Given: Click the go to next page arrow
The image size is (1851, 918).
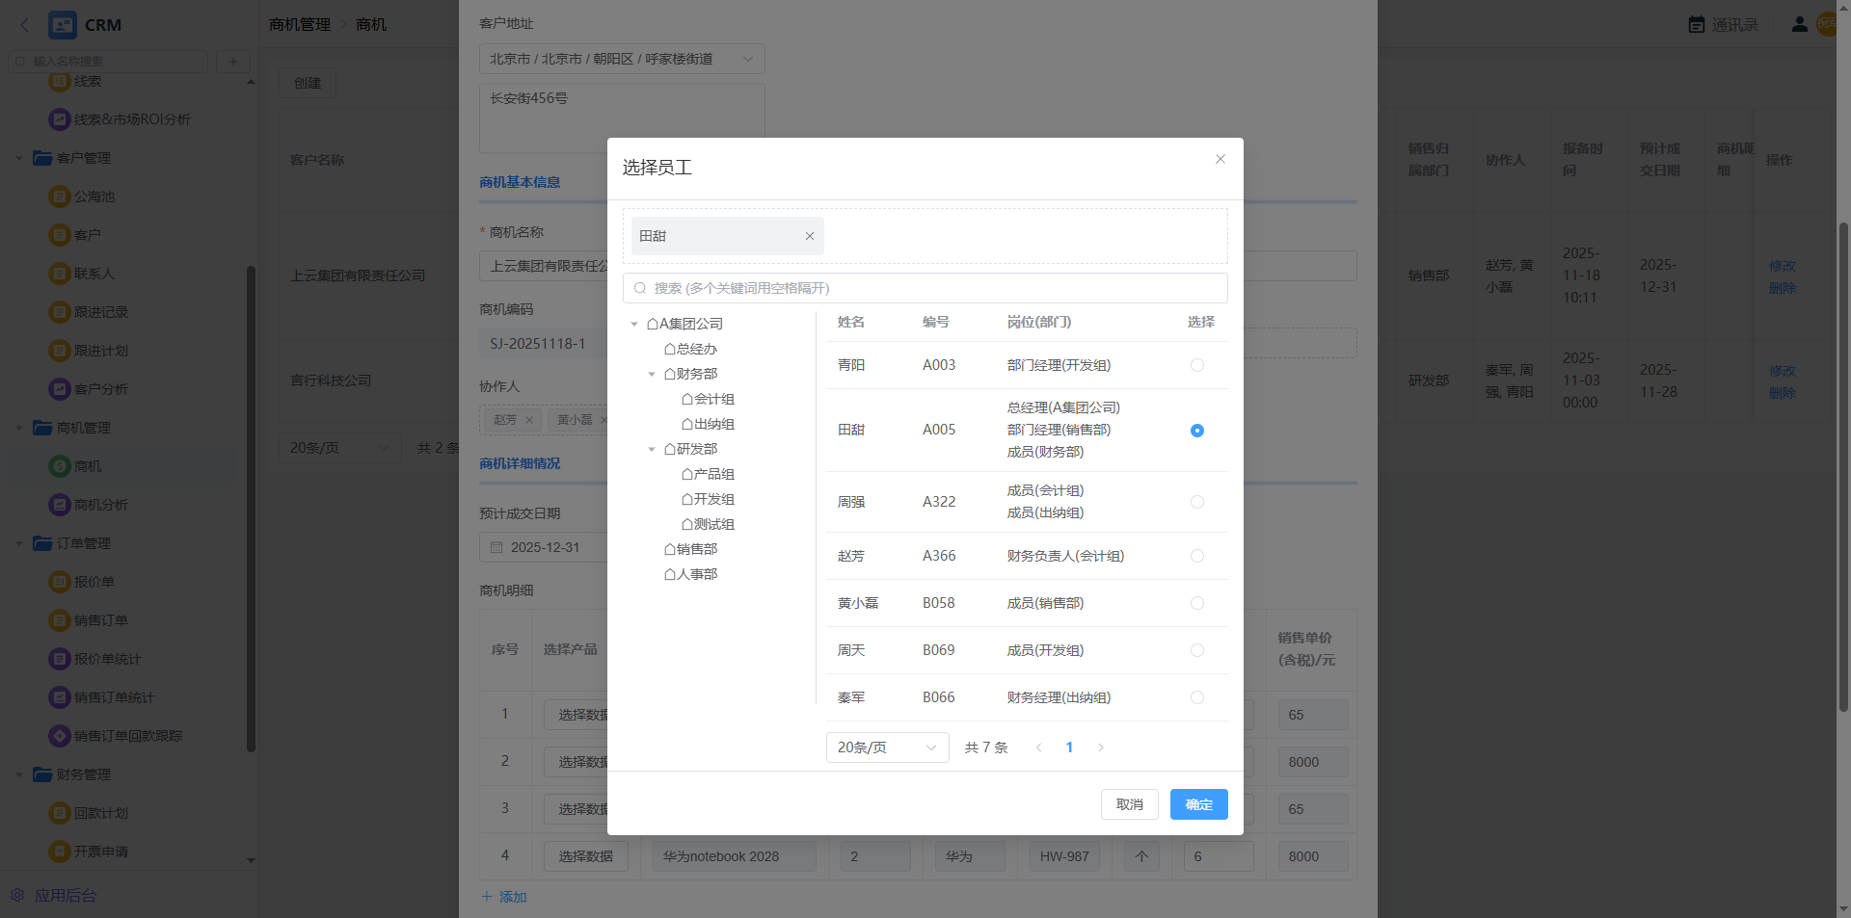Looking at the screenshot, I should coord(1101,748).
